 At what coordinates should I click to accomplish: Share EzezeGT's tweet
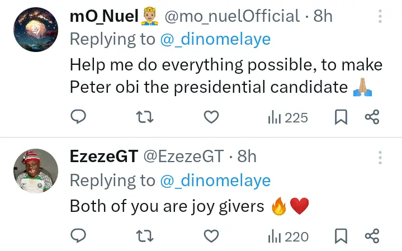[x=372, y=237]
